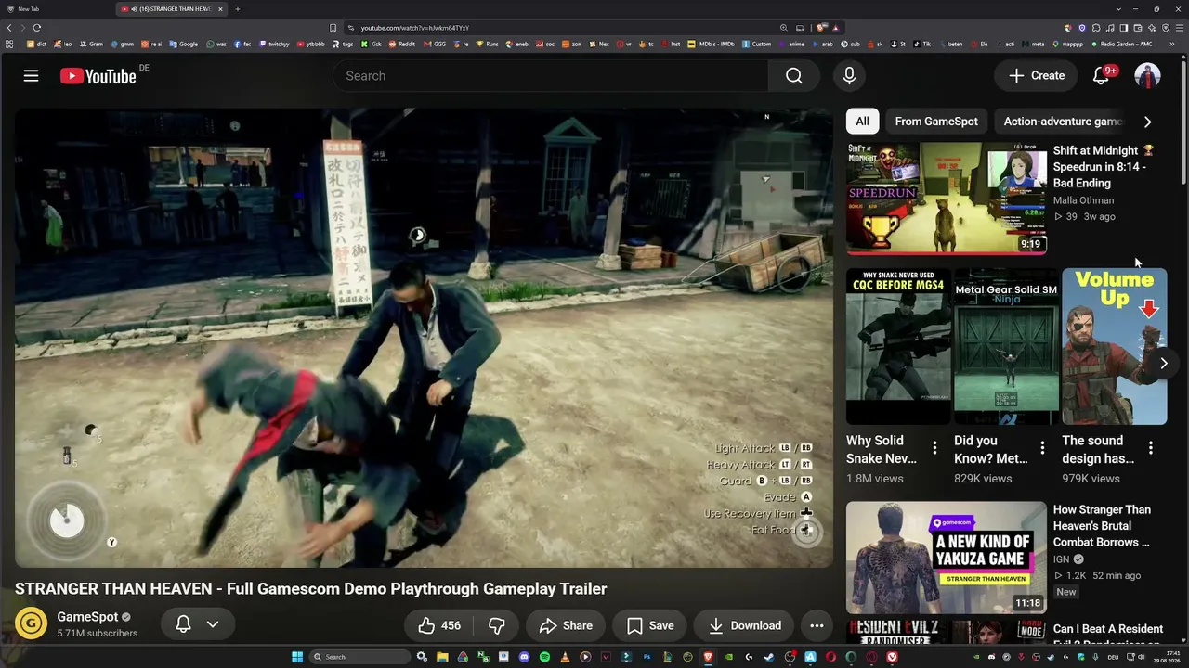Open Photoshop from the taskbar
The height and width of the screenshot is (668, 1189).
[x=647, y=657]
